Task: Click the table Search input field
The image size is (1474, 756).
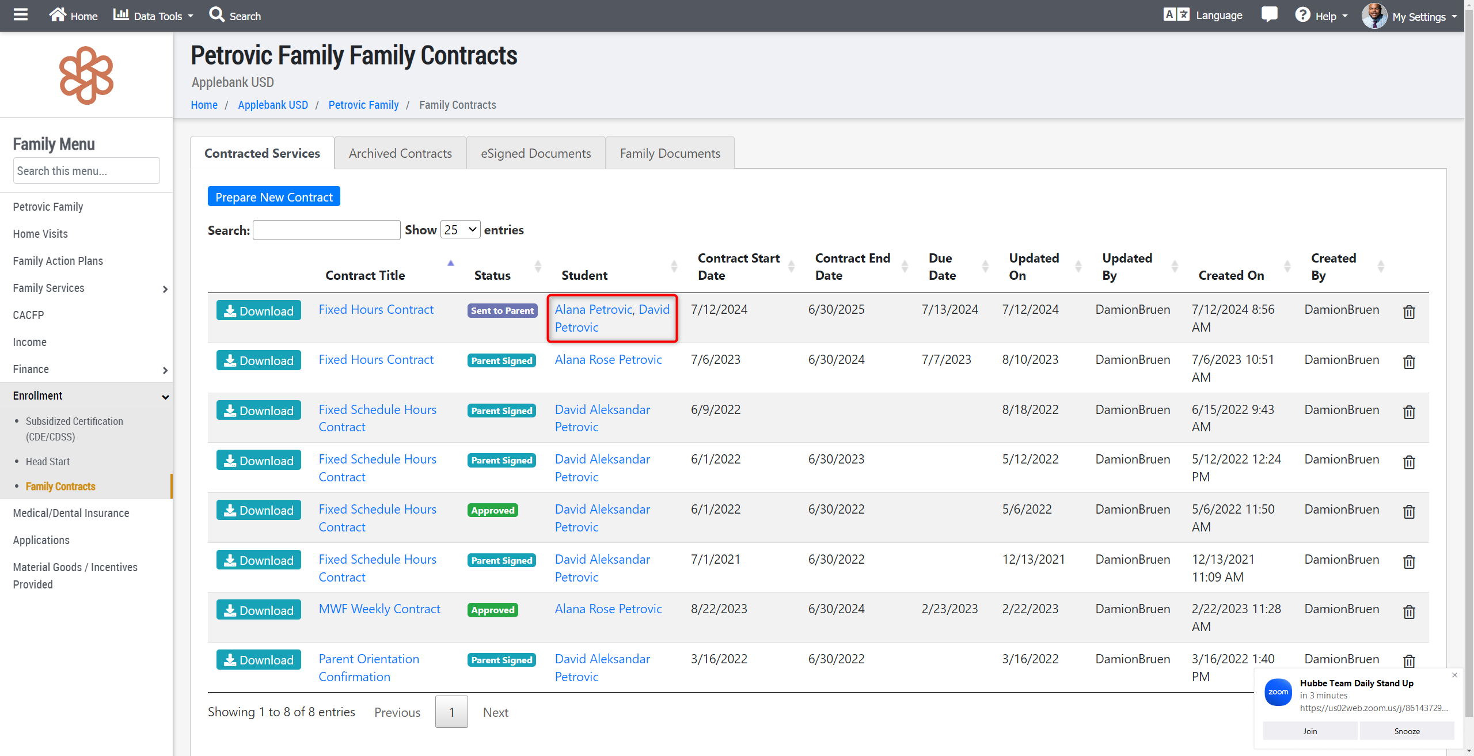Action: click(x=326, y=230)
